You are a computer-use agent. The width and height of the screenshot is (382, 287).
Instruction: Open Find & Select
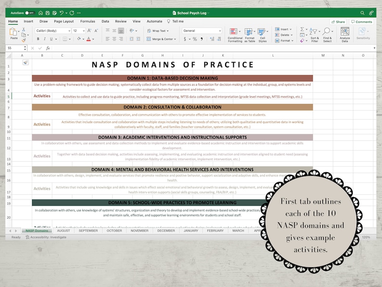327,35
